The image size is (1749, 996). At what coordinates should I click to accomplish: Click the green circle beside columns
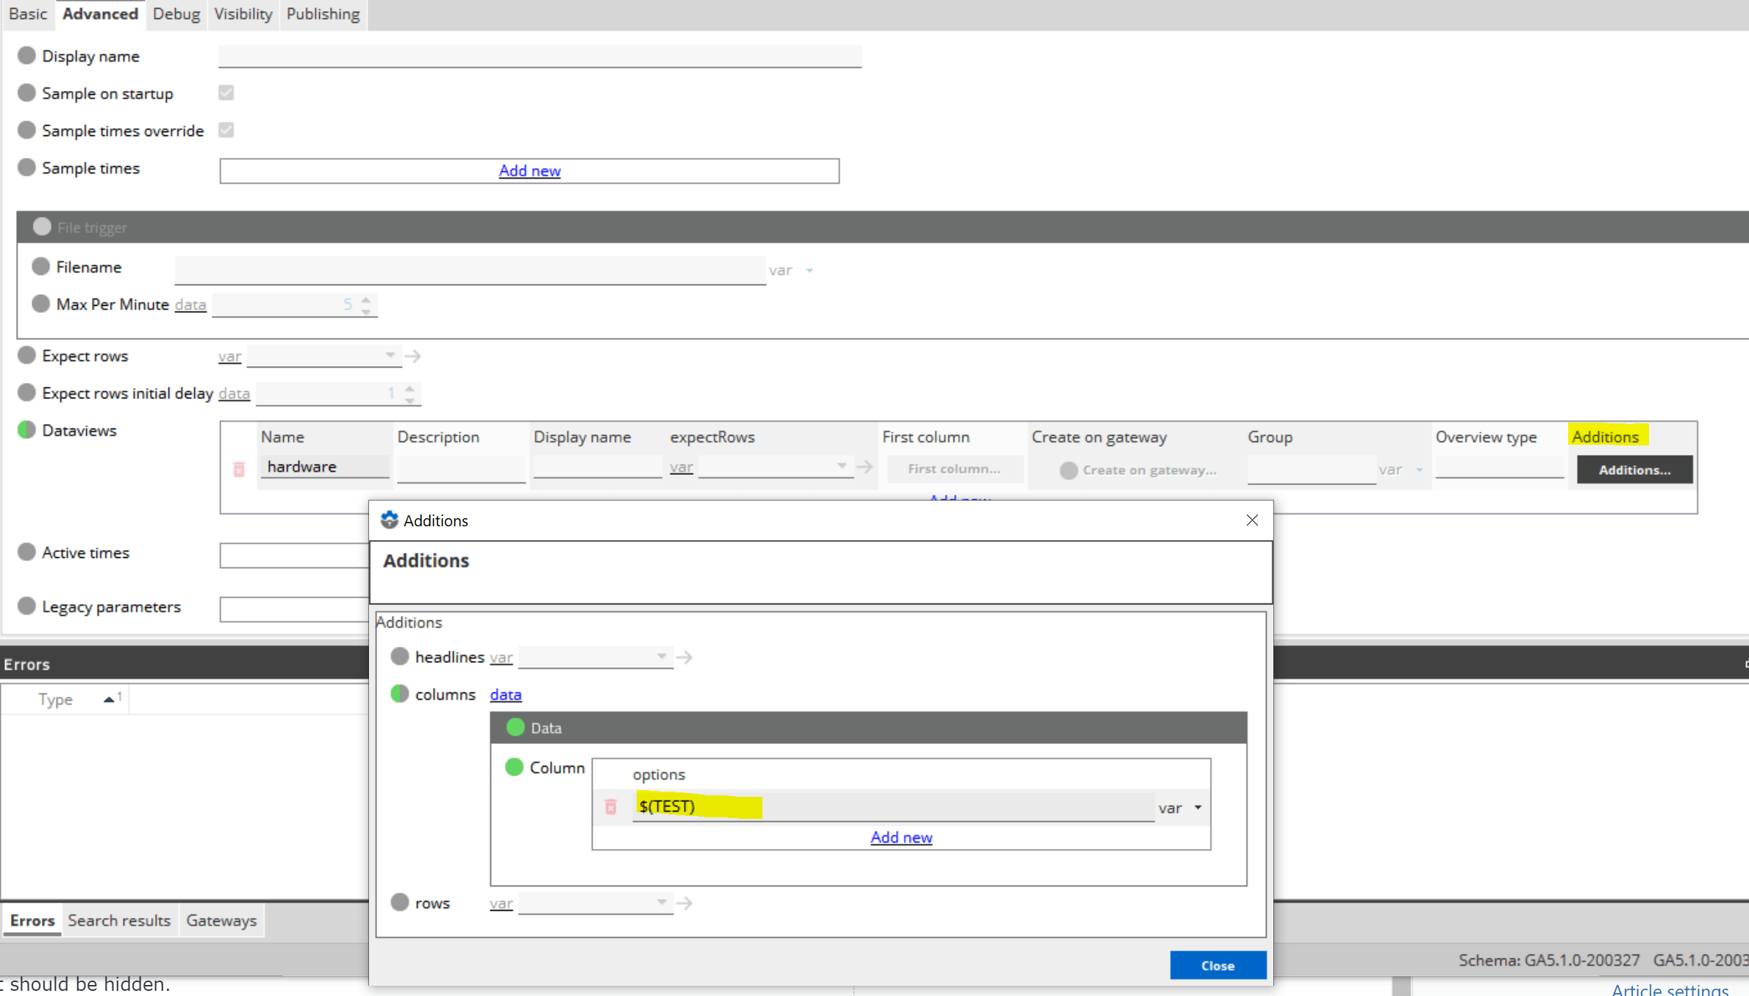click(399, 694)
